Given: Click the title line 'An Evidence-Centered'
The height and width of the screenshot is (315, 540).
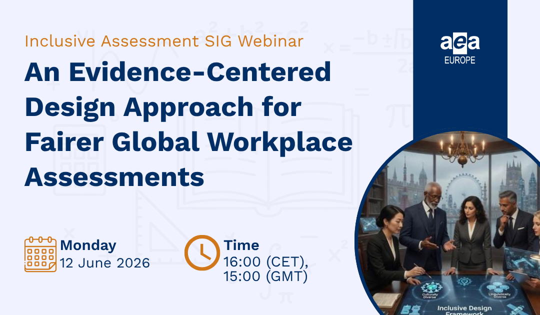Looking at the screenshot, I should pyautogui.click(x=177, y=72).
